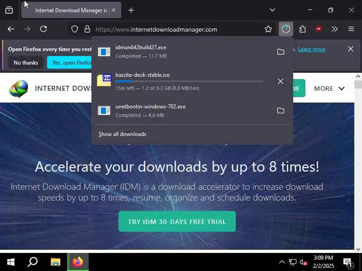Open tracking protection shield icon
The image size is (362, 271).
click(74, 29)
